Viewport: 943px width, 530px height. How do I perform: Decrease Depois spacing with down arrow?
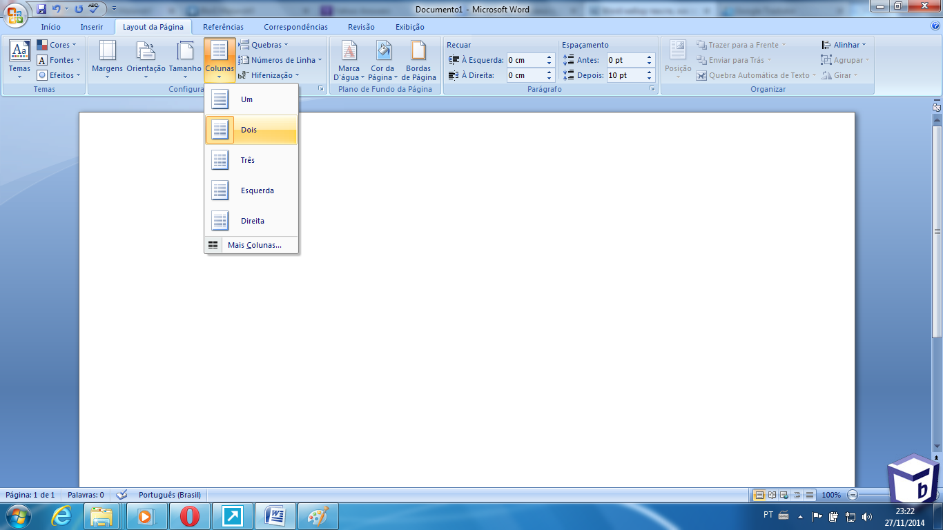[650, 79]
